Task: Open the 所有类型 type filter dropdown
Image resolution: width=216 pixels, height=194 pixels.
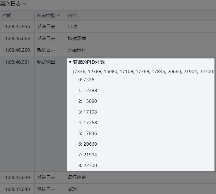Action: pos(48,15)
